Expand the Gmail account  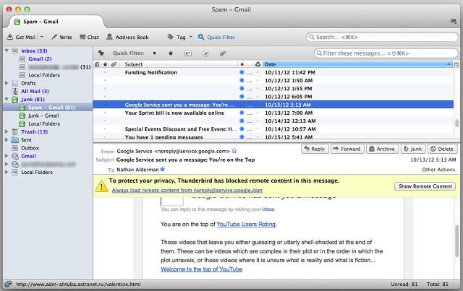7,156
